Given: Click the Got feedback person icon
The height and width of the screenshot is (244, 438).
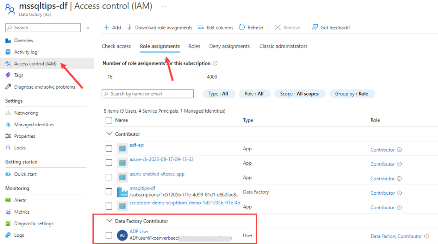Looking at the screenshot, I should (x=315, y=27).
